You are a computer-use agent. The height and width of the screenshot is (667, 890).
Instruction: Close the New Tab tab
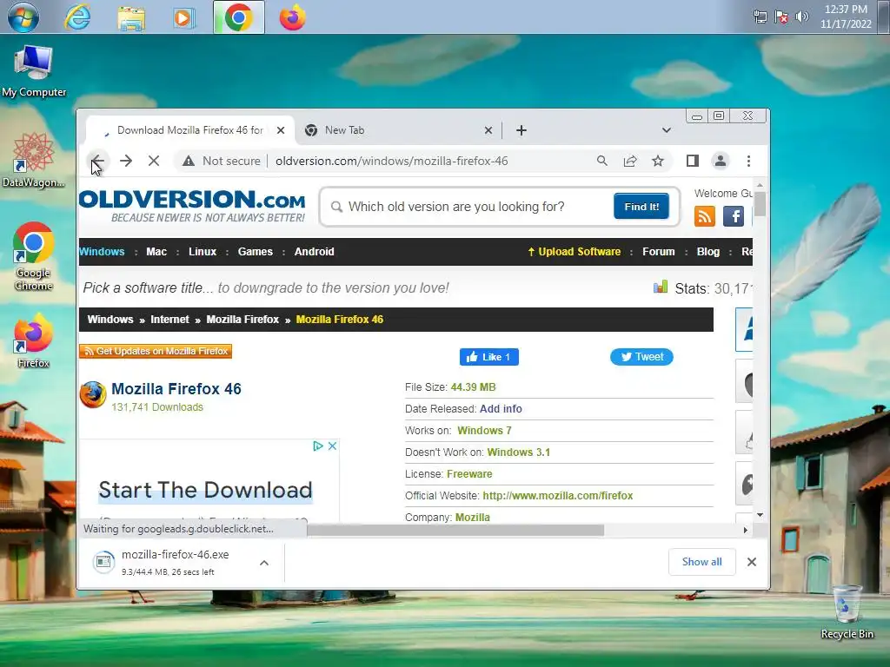click(488, 130)
